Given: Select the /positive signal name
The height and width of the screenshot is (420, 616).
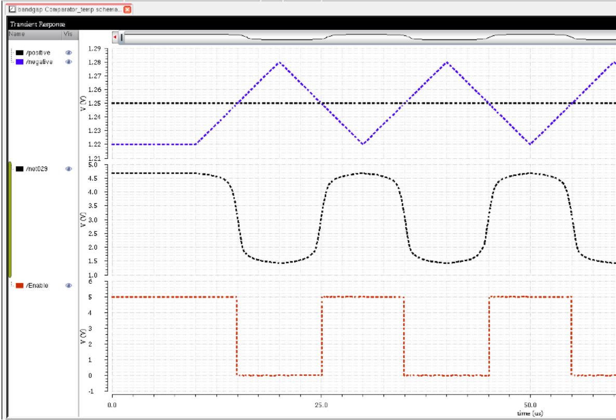Looking at the screenshot, I should click(x=38, y=53).
